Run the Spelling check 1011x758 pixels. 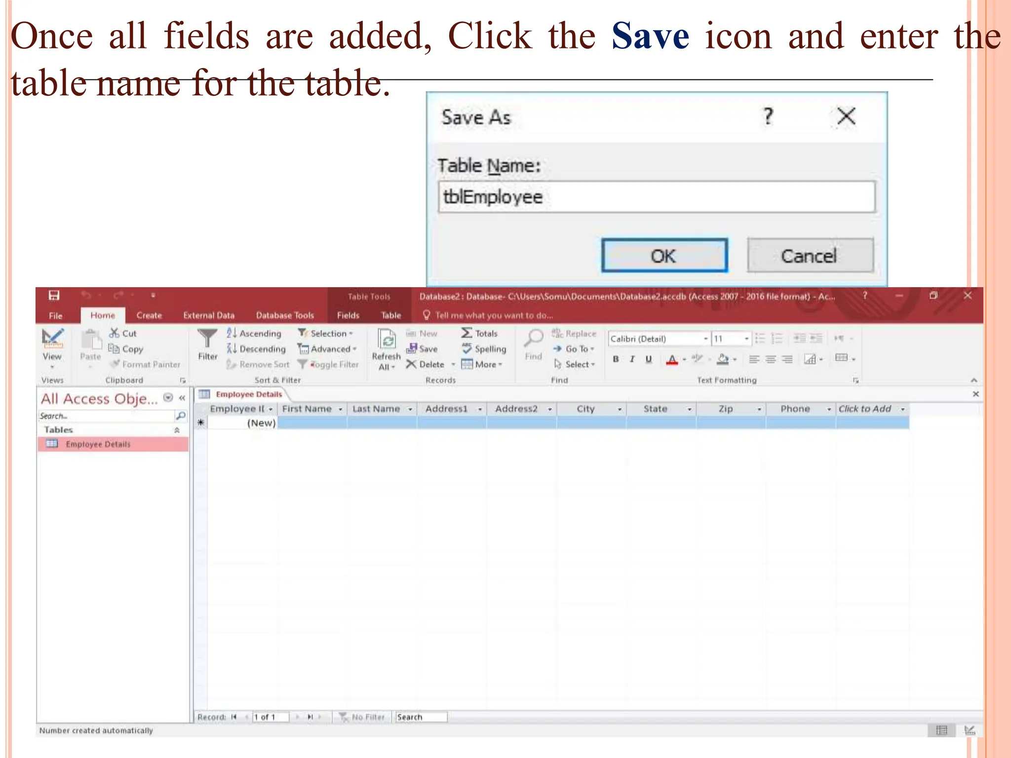(x=484, y=348)
